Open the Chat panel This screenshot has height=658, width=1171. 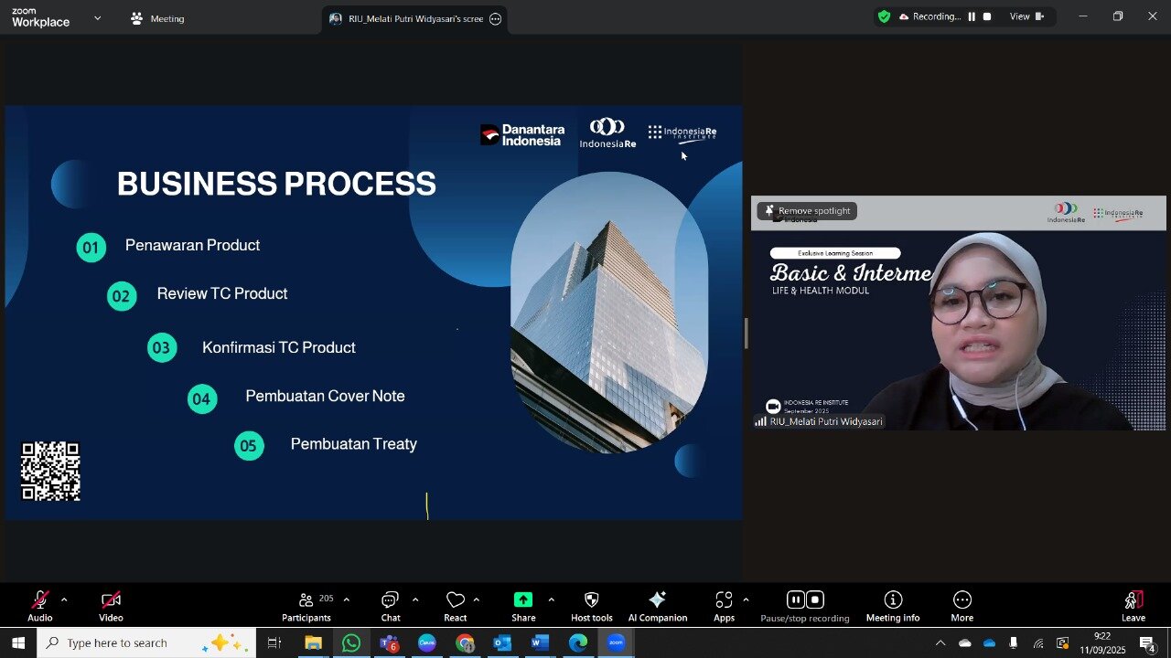click(390, 606)
